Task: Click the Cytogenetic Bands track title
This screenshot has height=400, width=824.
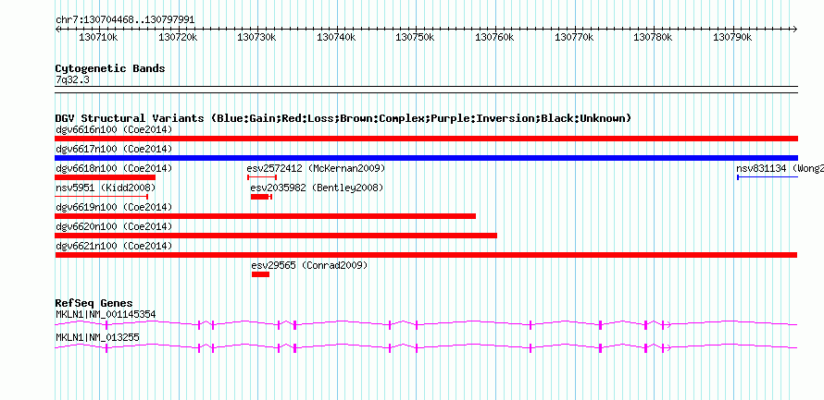Action: click(110, 68)
